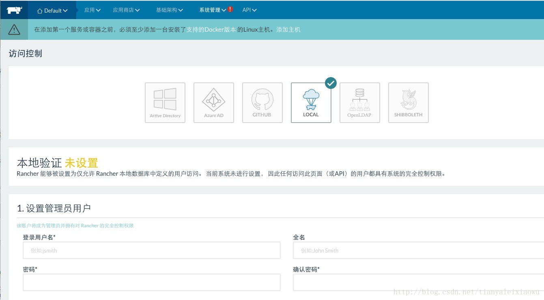Open the API menu
Screen dimensions: 544x300
pyautogui.click(x=249, y=10)
